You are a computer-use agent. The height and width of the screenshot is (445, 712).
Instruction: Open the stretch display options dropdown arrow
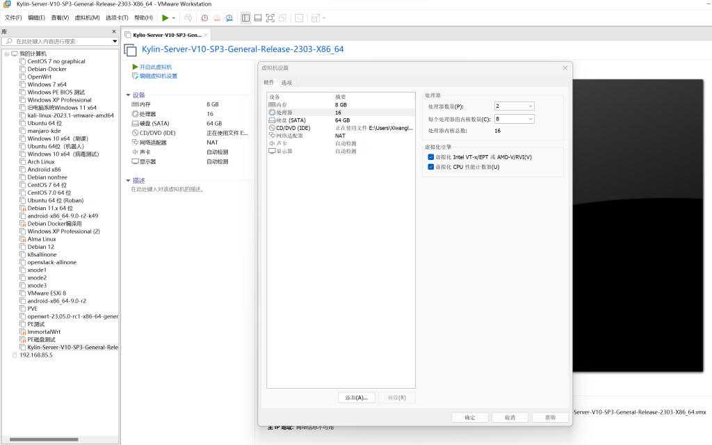coord(324,18)
